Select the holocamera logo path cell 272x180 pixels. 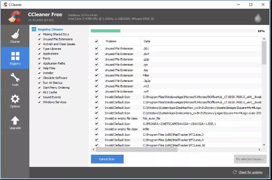click(x=202, y=113)
